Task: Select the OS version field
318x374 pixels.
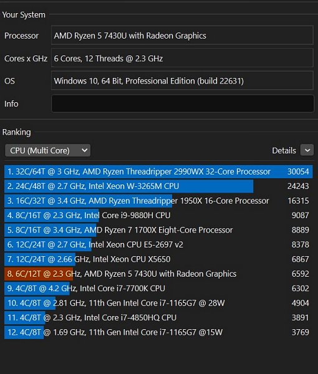Action: [x=183, y=81]
